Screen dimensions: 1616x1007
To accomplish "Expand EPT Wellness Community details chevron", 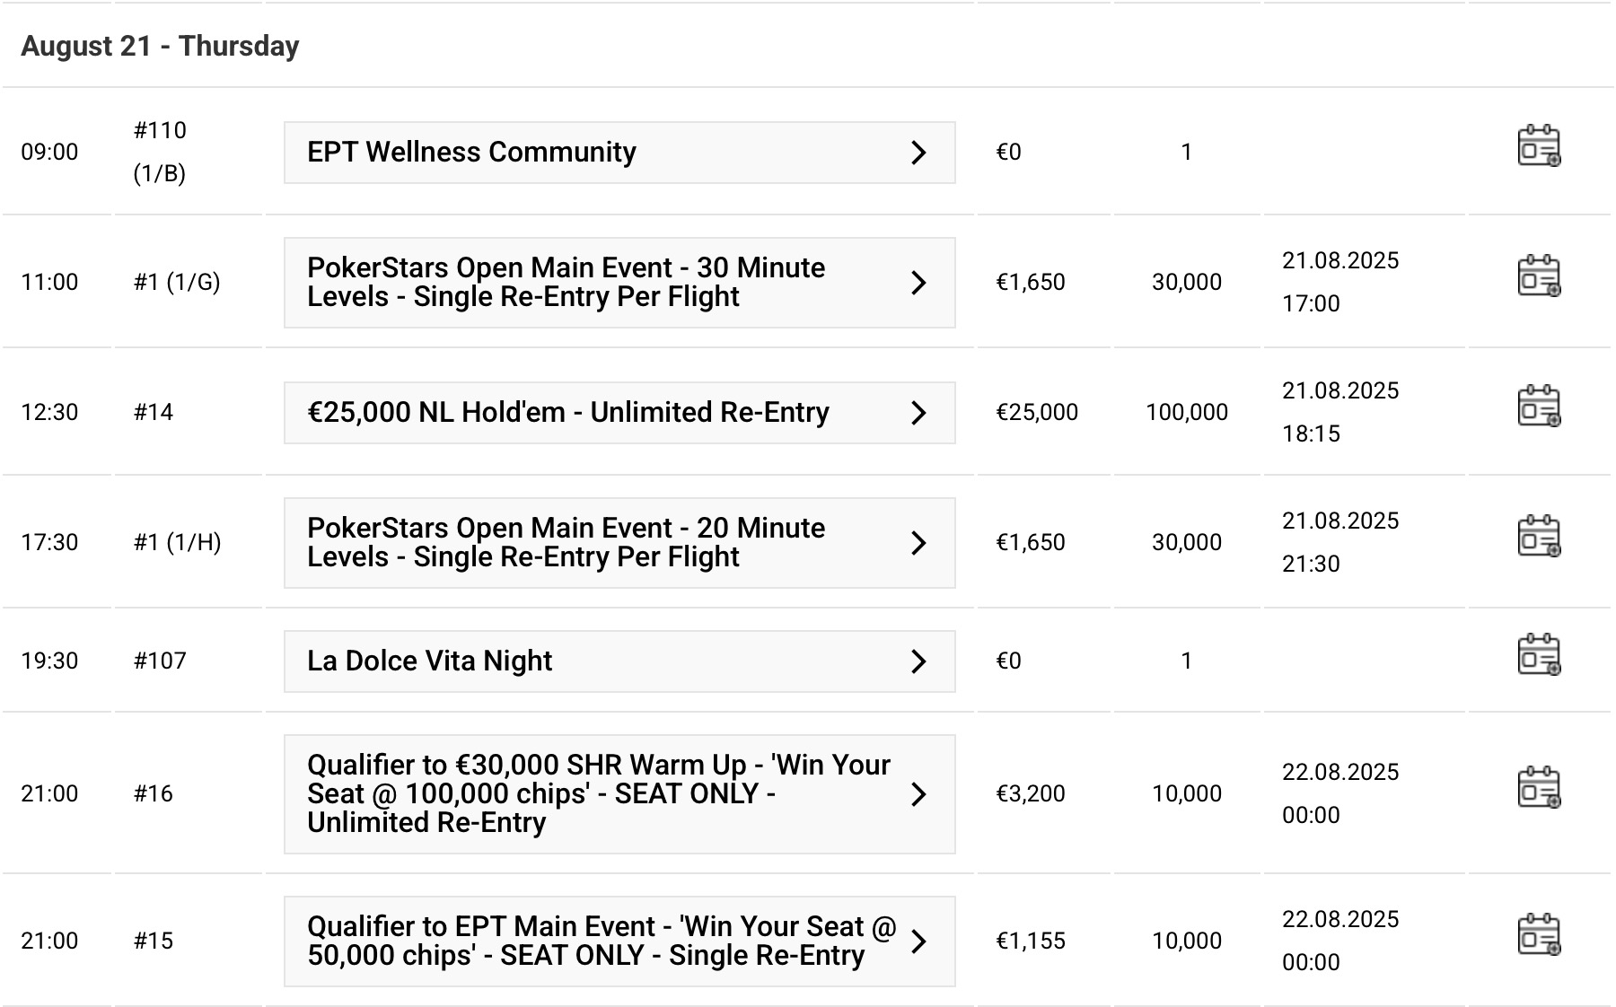I will point(918,153).
